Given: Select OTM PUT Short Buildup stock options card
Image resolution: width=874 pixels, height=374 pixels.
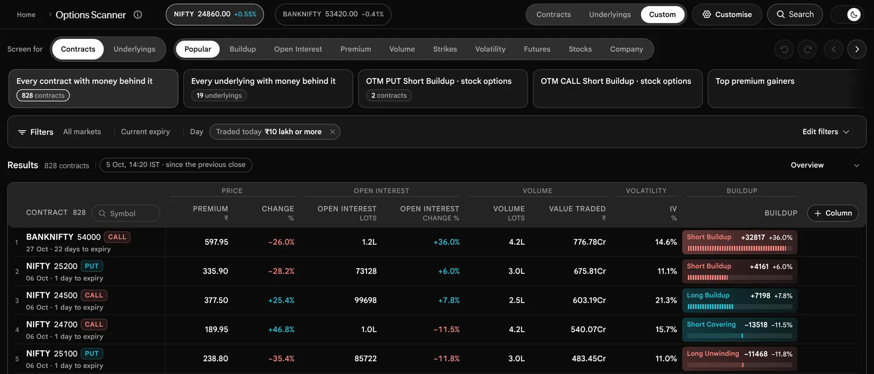Looking at the screenshot, I should point(443,89).
